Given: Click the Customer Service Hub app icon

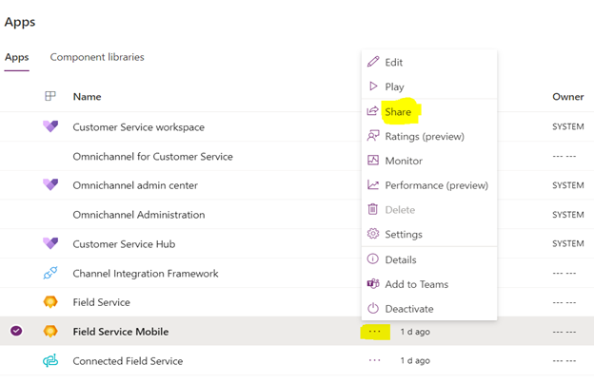Looking at the screenshot, I should pyautogui.click(x=50, y=243).
